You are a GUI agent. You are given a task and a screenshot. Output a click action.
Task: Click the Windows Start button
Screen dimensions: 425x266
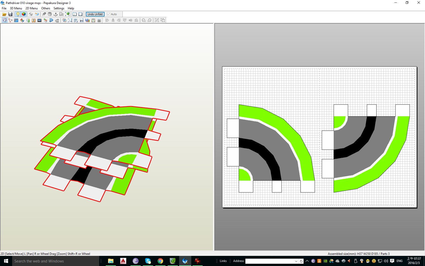coord(6,261)
